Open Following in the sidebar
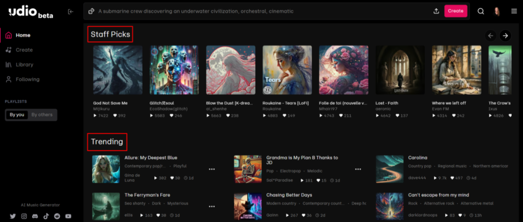The image size is (523, 222). (x=28, y=79)
